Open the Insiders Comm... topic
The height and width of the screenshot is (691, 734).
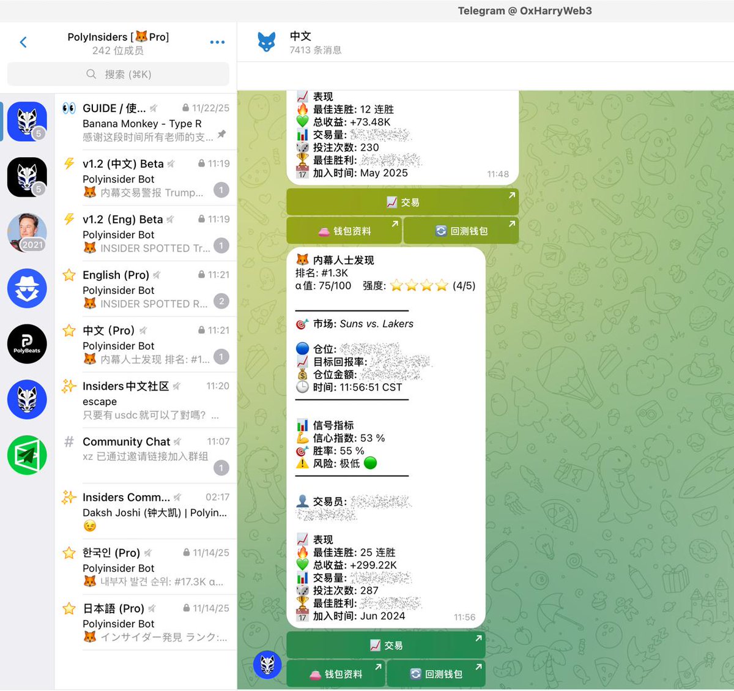click(x=146, y=511)
